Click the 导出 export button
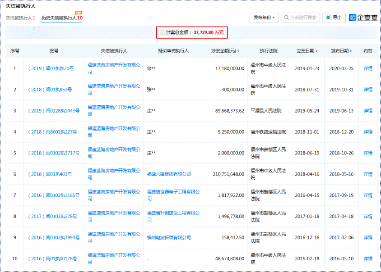Image resolution: width=381 pixels, height=272 pixels. click(333, 18)
